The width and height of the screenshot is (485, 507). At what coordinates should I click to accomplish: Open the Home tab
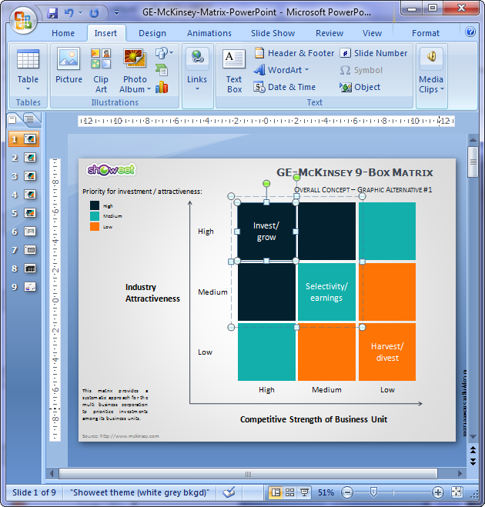pyautogui.click(x=63, y=33)
